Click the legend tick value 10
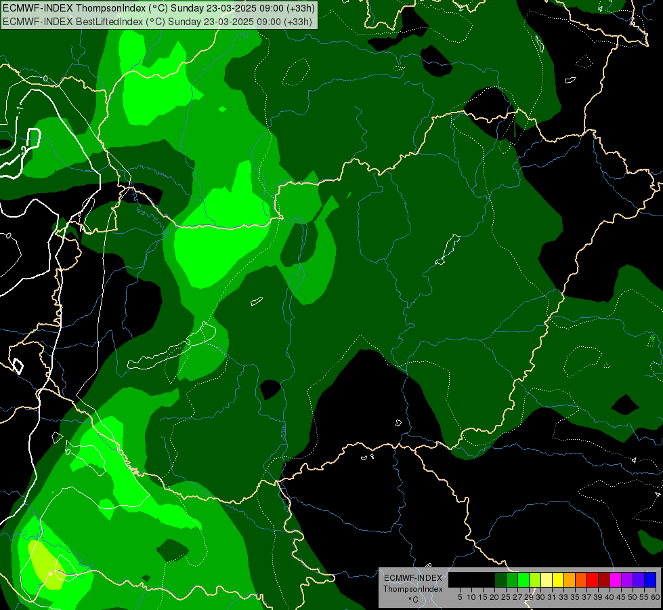The height and width of the screenshot is (610, 663). [471, 597]
